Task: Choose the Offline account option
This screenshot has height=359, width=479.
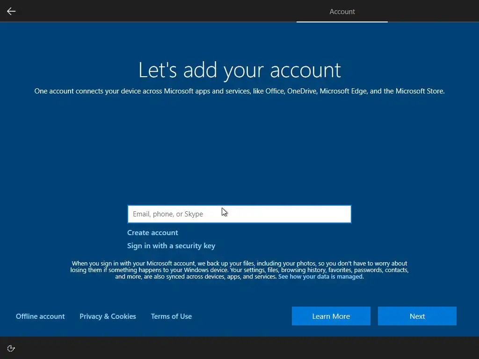Action: (x=40, y=316)
